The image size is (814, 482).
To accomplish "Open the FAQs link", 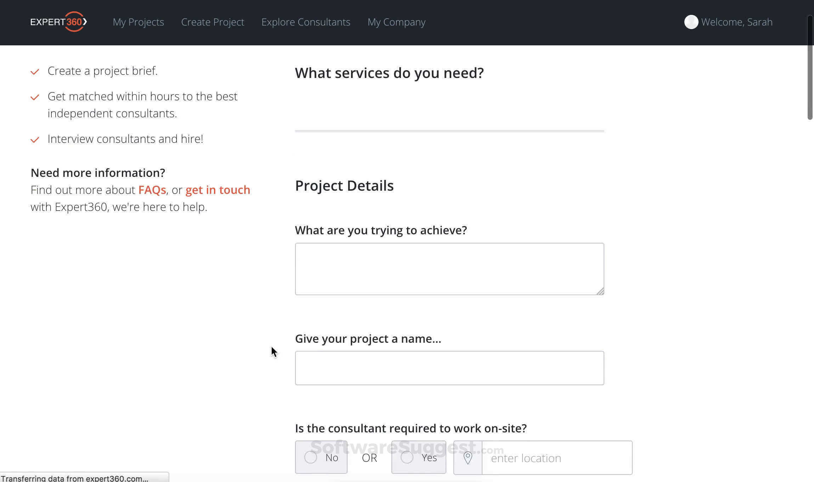I will [152, 190].
